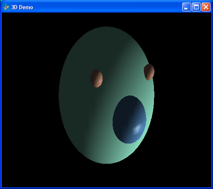Screen dimensions: 213x189
Task: Select the brown sphere on the green ellipsoid's face
Action: coord(97,78)
